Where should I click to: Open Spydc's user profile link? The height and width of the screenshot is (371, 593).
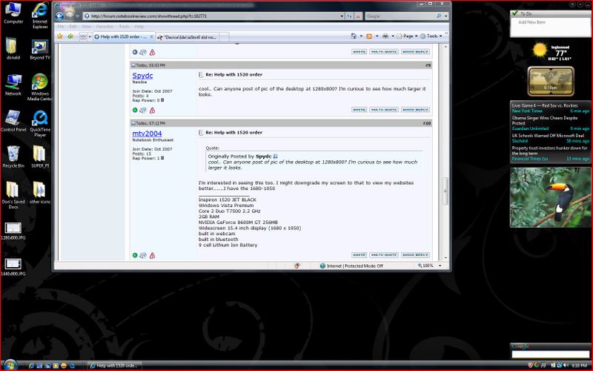pyautogui.click(x=142, y=76)
